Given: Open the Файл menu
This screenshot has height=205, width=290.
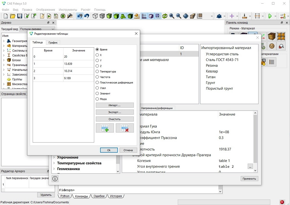Looking at the screenshot, I should point(5,10).
